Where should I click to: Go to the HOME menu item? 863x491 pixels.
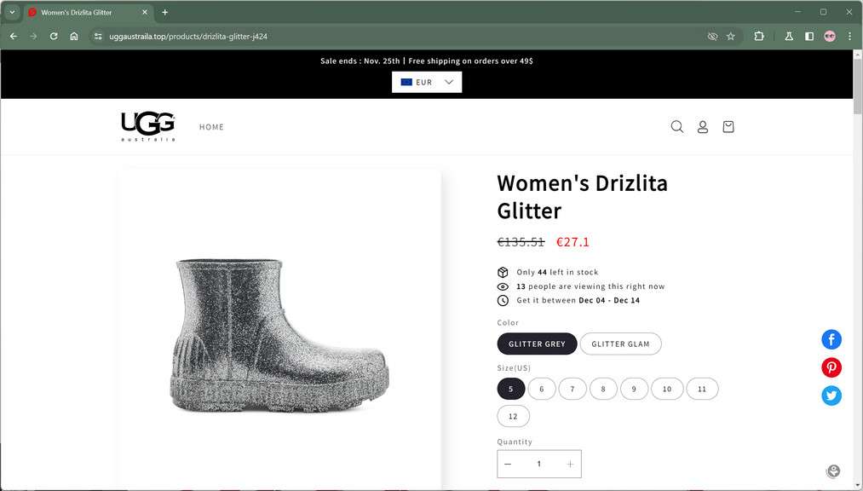point(211,127)
